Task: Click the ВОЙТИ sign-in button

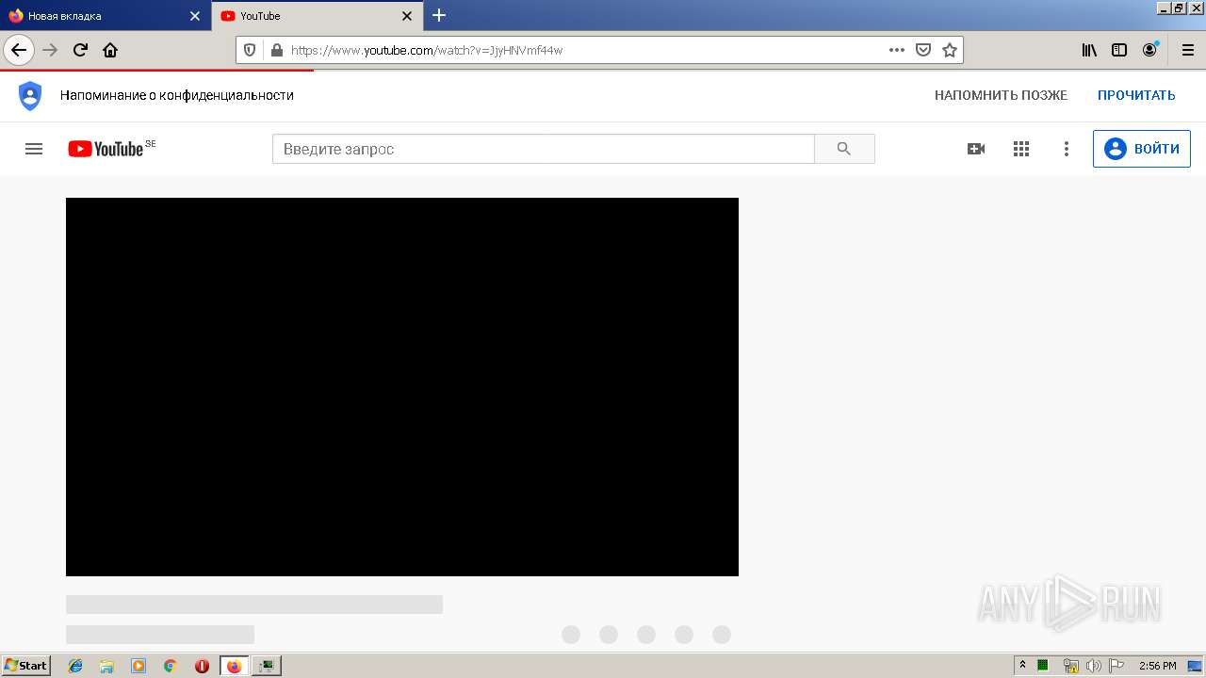Action: tap(1142, 149)
